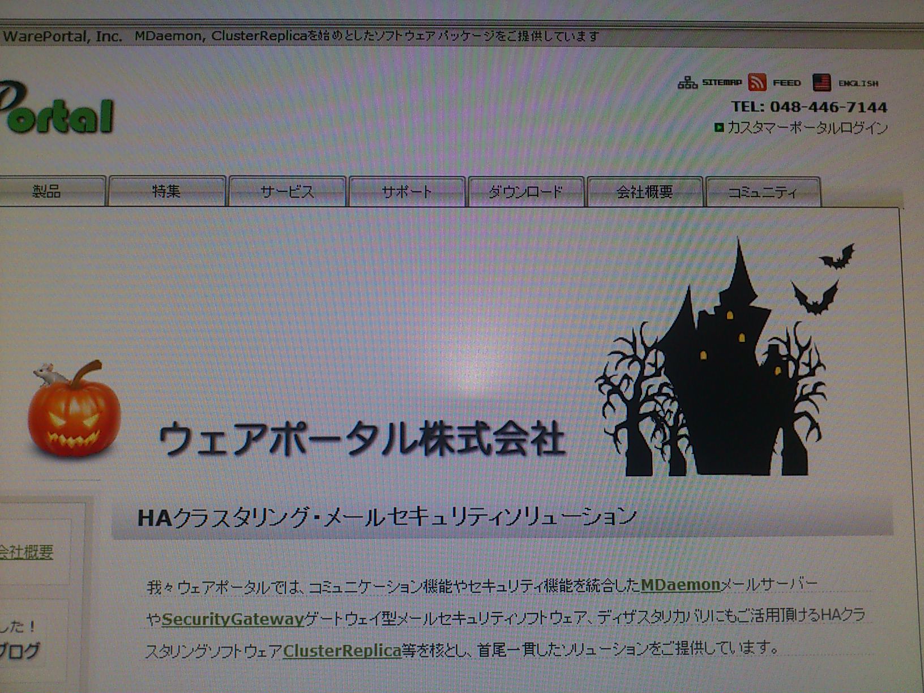Open the サポート navigation tab
Image resolution: width=924 pixels, height=693 pixels.
click(407, 192)
